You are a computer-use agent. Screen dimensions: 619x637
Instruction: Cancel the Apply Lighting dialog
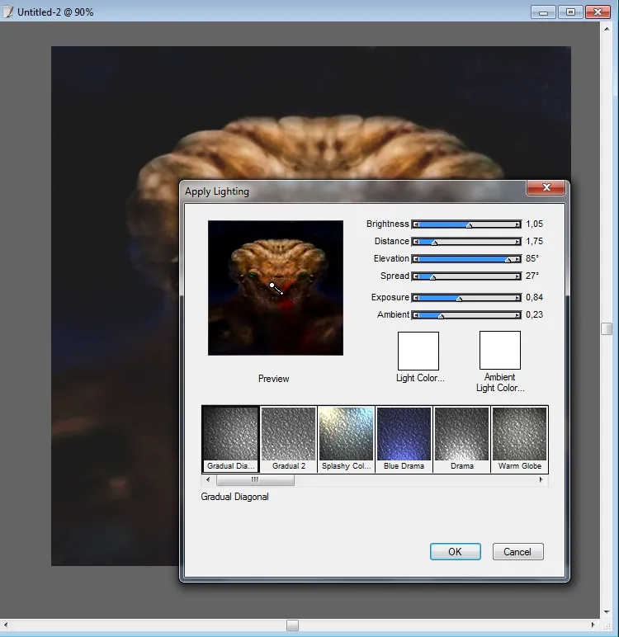click(517, 552)
